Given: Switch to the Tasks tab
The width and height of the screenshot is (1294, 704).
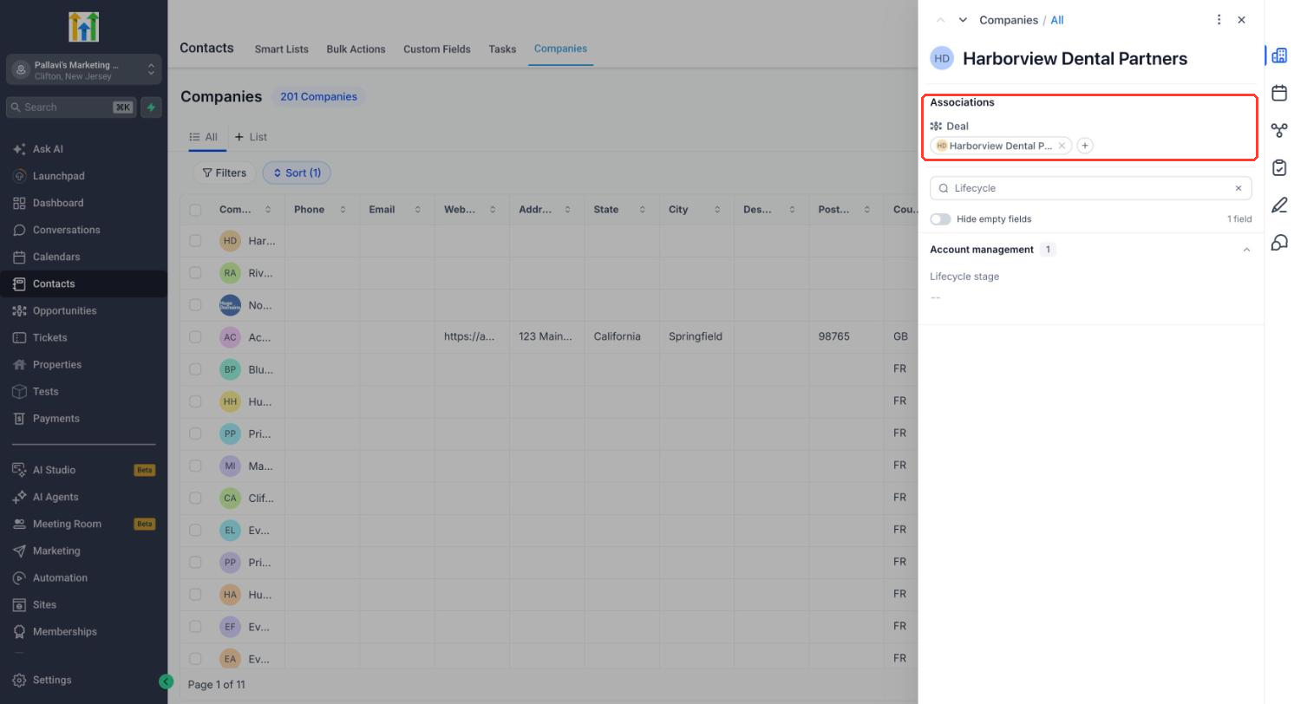Looking at the screenshot, I should (x=502, y=49).
